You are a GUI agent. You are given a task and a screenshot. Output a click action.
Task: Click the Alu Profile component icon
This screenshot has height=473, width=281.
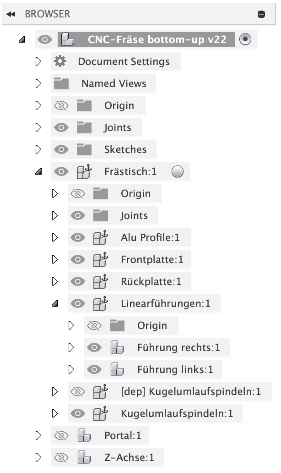tap(100, 237)
